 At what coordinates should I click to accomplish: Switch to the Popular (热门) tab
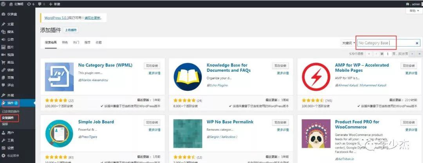click(76, 42)
